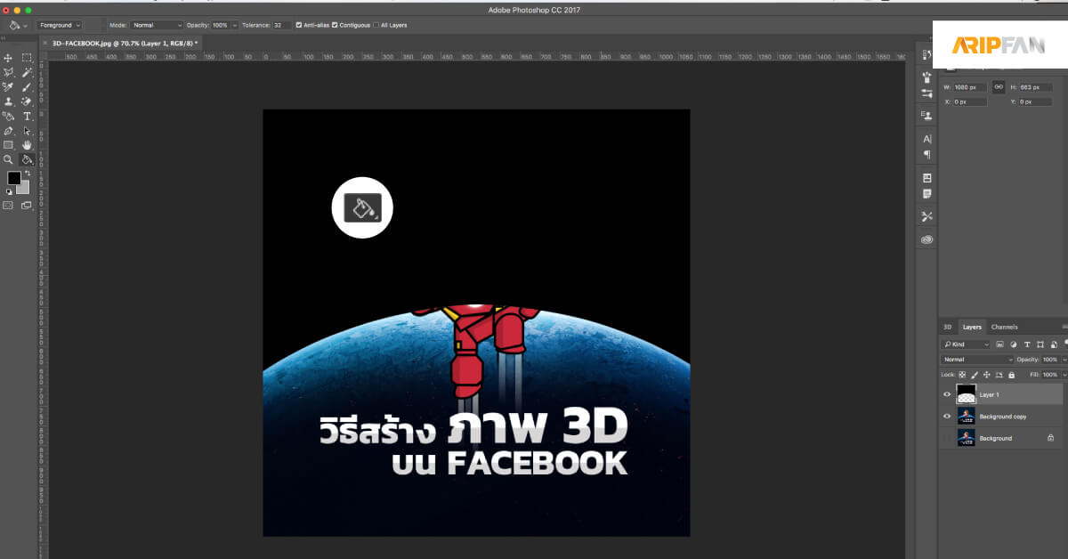Viewport: 1068px width, 559px height.
Task: Swap foreground and background colors
Action: pyautogui.click(x=27, y=173)
